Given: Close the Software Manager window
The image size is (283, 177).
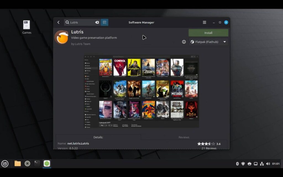Looking at the screenshot, I should [x=226, y=22].
